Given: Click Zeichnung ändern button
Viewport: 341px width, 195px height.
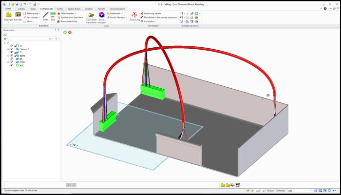Looking at the screenshot, I should pos(152,13).
